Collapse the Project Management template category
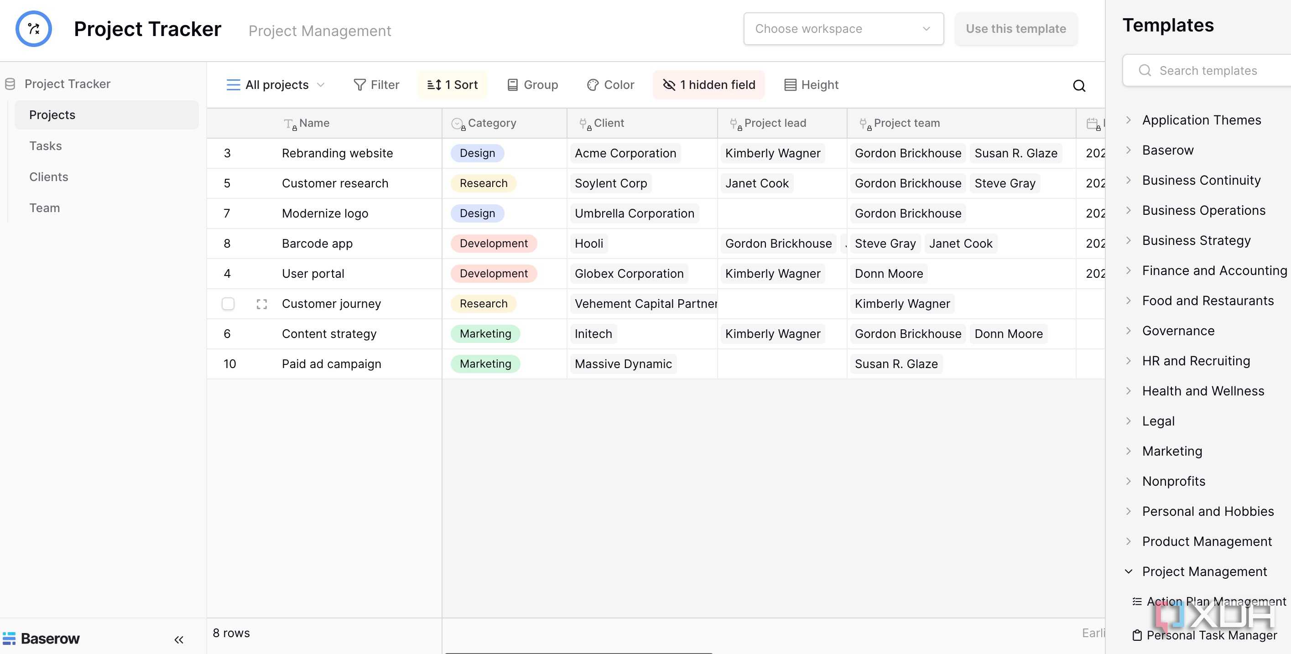 [x=1128, y=571]
